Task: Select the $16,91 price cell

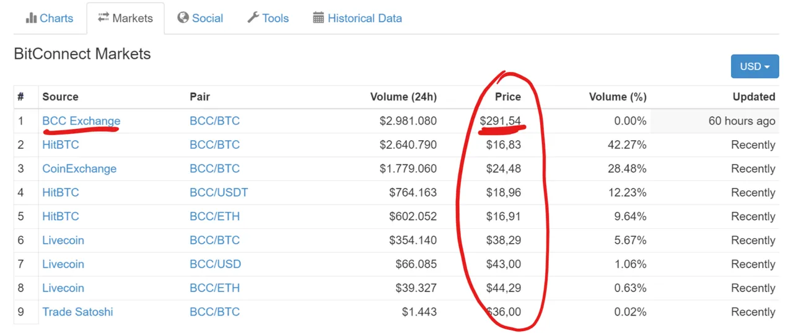Action: click(504, 216)
